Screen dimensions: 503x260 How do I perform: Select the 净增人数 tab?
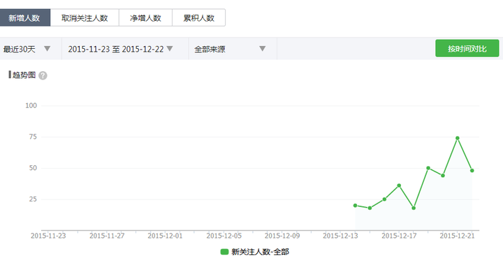(x=145, y=17)
